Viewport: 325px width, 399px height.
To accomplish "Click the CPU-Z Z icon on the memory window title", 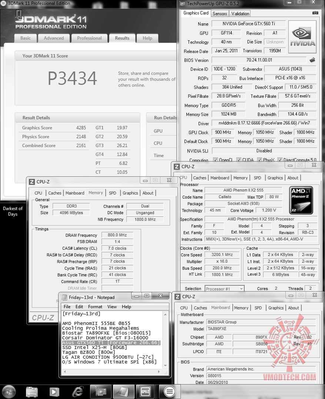I will coord(31,182).
